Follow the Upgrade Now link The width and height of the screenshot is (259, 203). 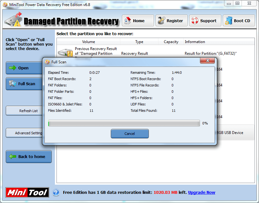click(x=202, y=192)
